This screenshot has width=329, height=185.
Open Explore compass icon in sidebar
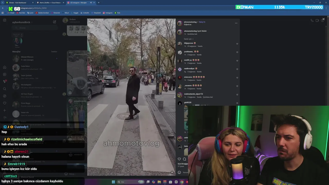pos(5,96)
